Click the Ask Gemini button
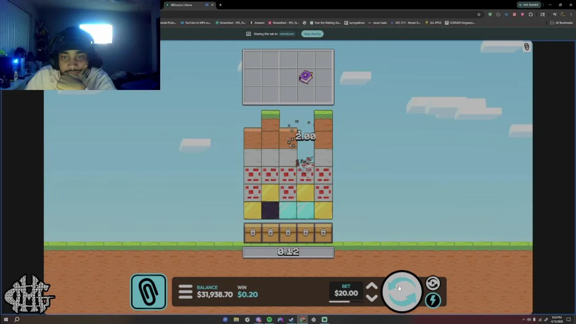Screen dimensions: 576x324 (x=529, y=5)
